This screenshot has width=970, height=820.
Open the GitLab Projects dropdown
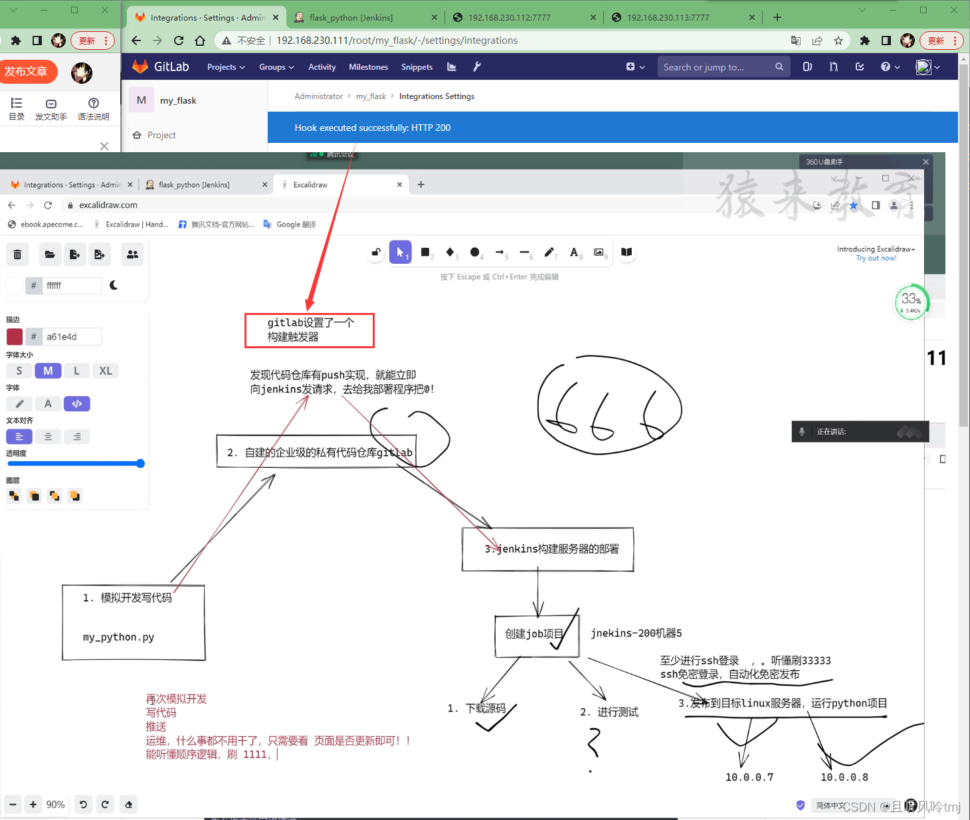coord(225,66)
